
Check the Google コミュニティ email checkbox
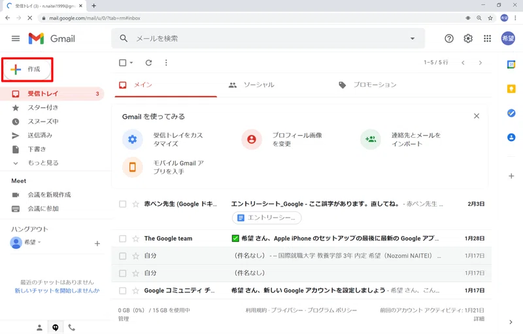(x=123, y=291)
